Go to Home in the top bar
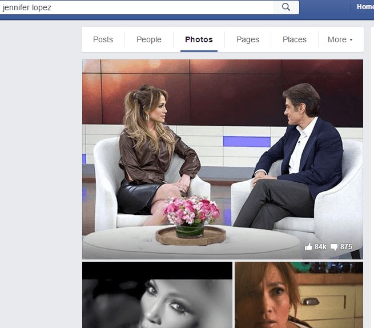The image size is (374, 328). (x=365, y=7)
